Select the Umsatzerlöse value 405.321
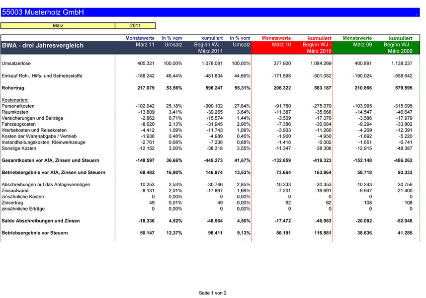 tap(146, 63)
